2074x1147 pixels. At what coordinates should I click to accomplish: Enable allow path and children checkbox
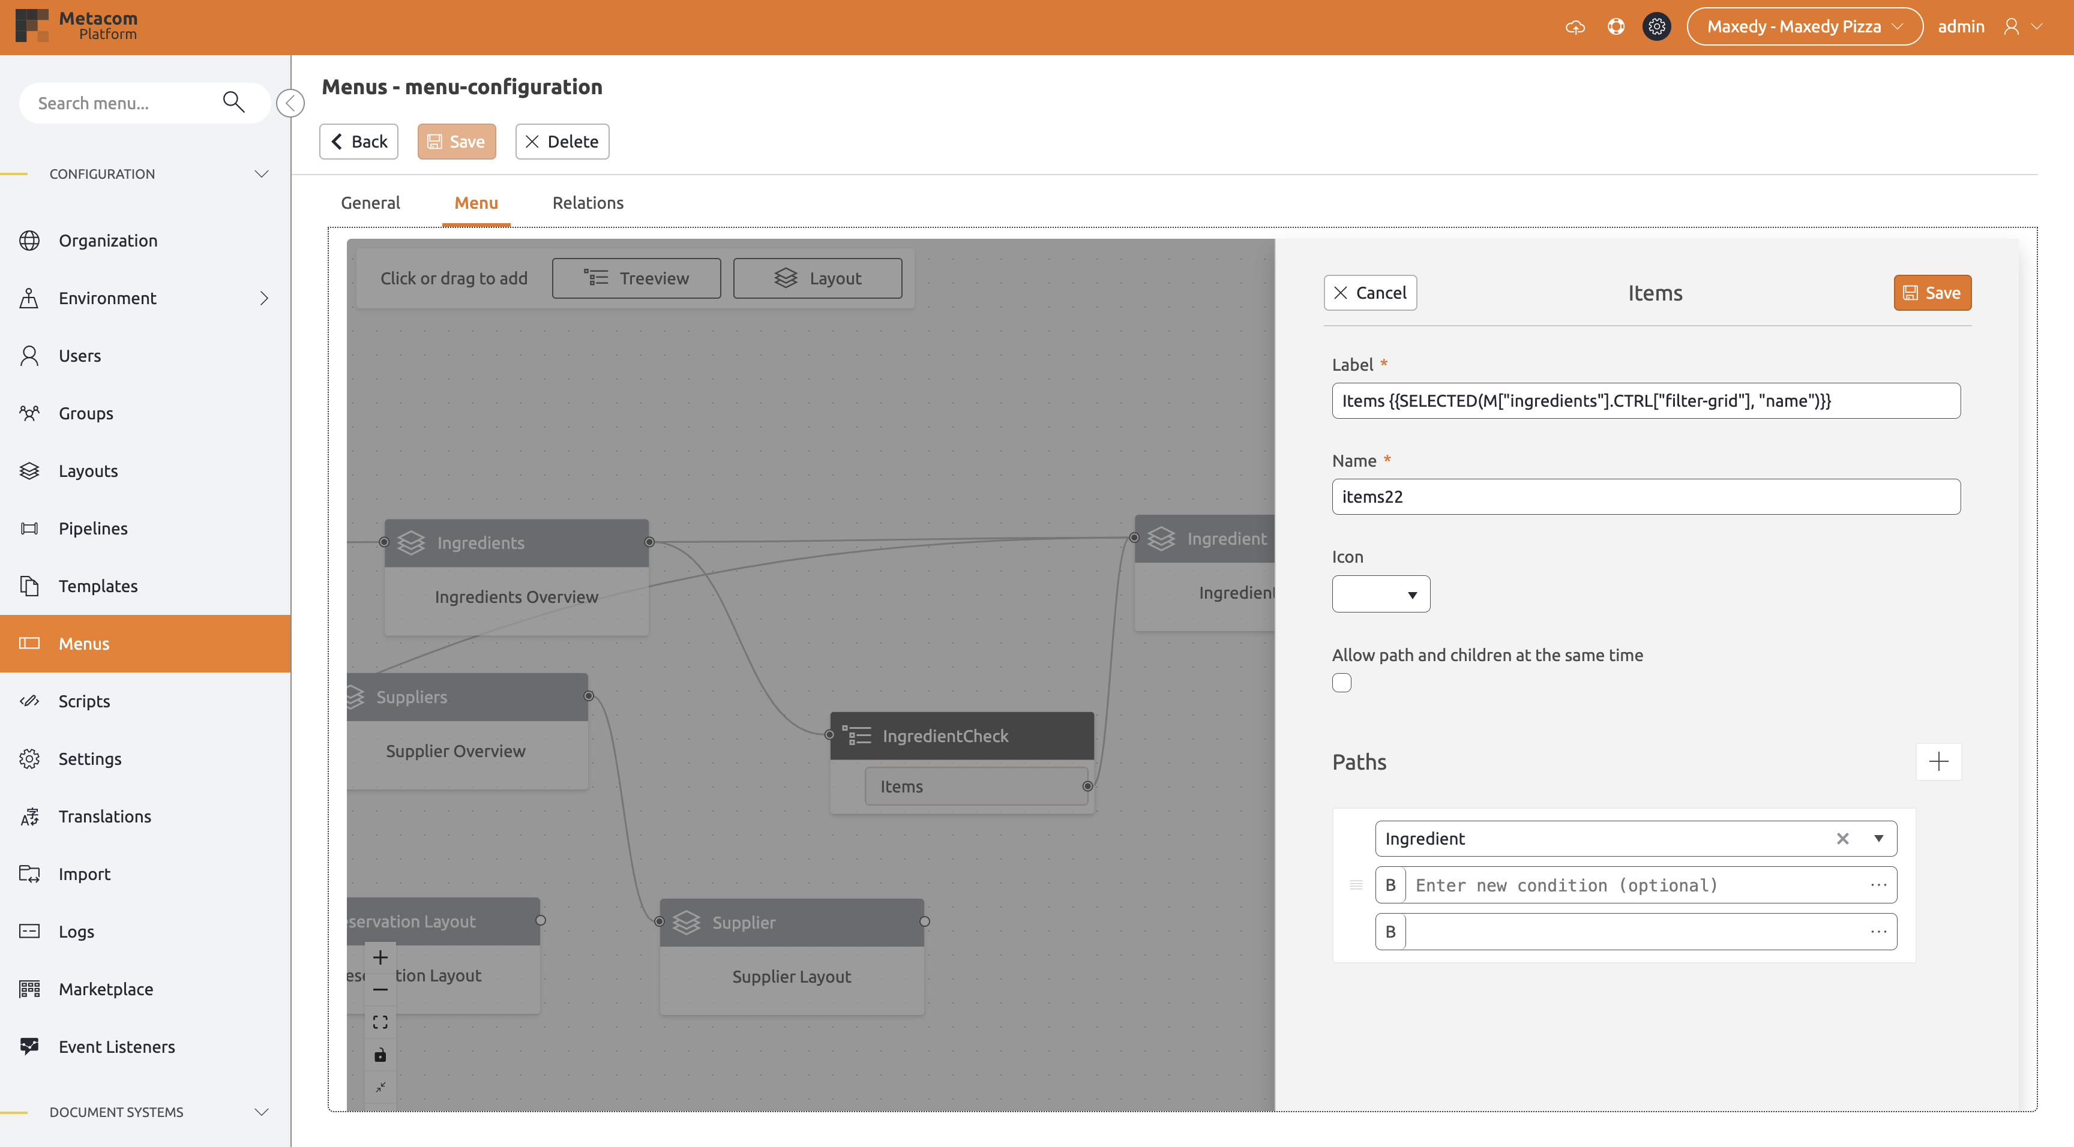click(1341, 683)
